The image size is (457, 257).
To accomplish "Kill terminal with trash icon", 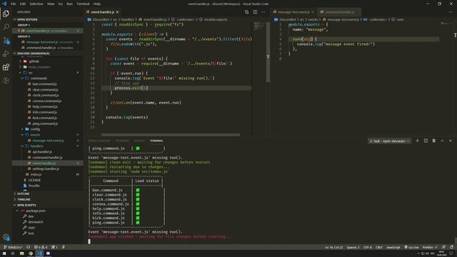I will (x=433, y=141).
